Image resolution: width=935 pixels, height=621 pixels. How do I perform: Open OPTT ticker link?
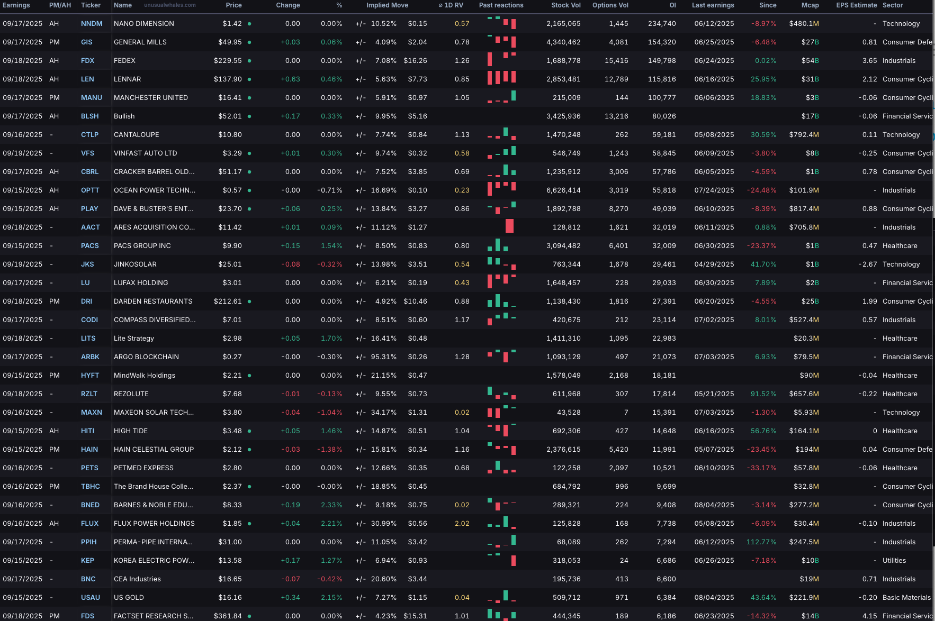point(90,190)
